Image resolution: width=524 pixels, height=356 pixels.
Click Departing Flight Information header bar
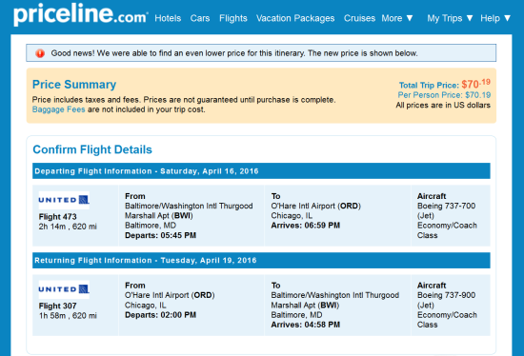click(261, 171)
